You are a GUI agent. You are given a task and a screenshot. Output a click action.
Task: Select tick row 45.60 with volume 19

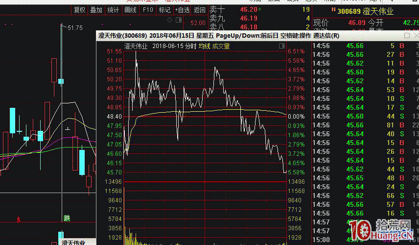point(365,72)
